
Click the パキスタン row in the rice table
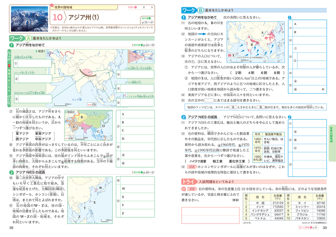coord(306,219)
